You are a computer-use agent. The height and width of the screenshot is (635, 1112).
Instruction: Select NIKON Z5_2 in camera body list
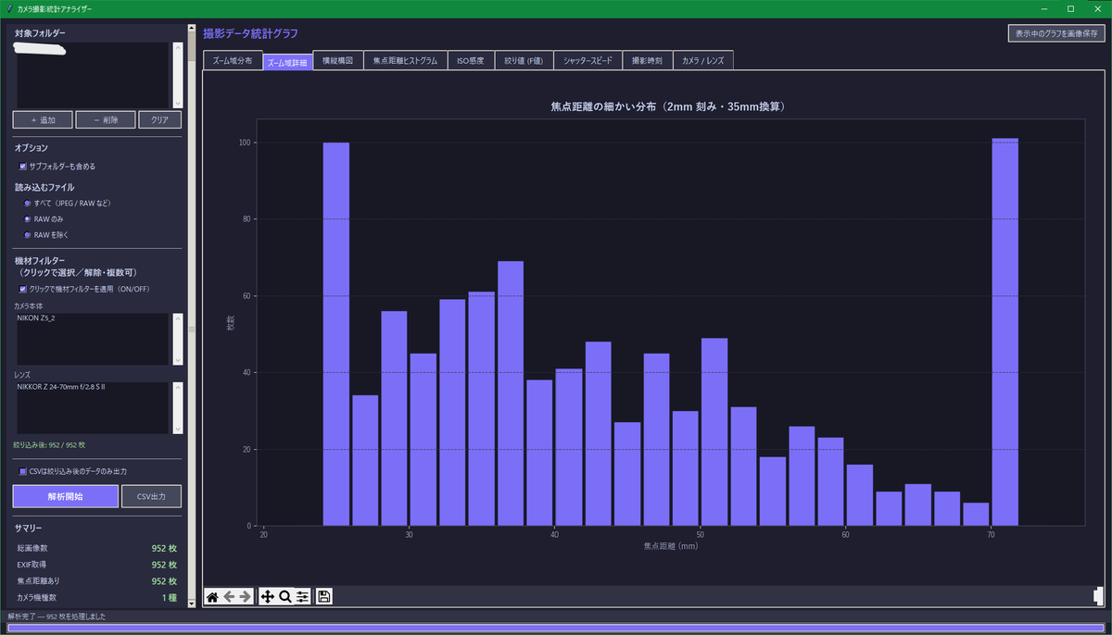pos(36,318)
